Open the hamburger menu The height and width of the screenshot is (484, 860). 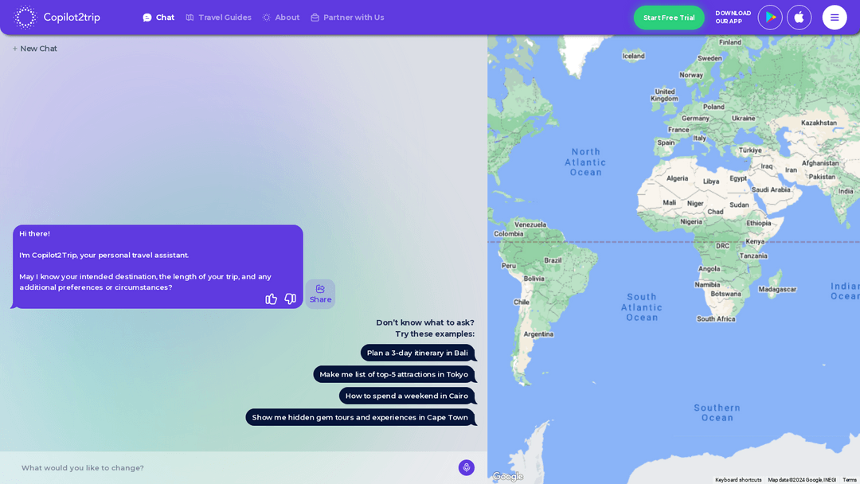(835, 18)
